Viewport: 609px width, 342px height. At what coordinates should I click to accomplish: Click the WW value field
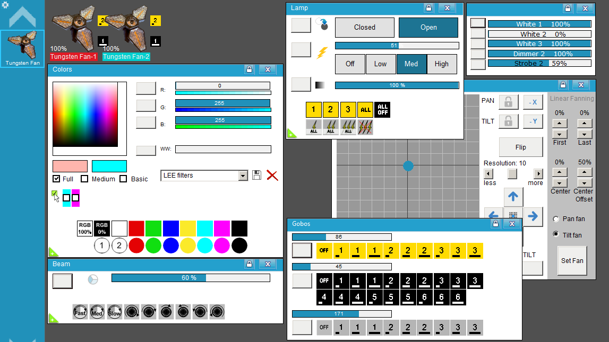point(223,150)
